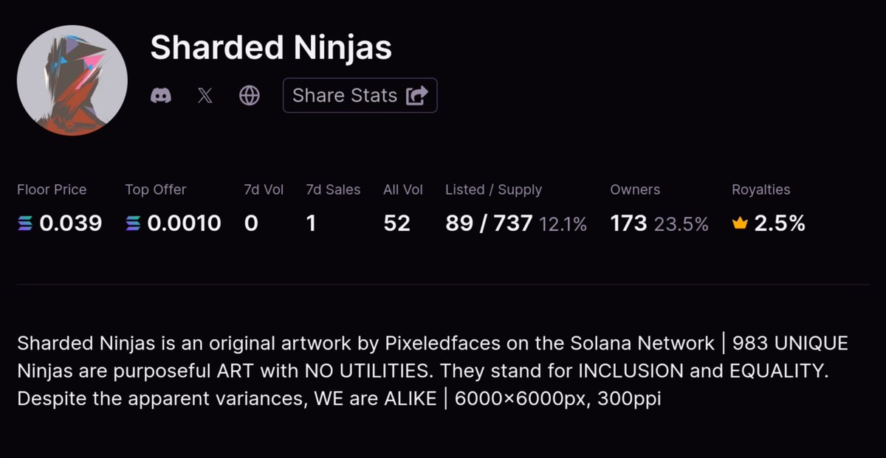Click the 7d Vol stat label

coord(264,190)
